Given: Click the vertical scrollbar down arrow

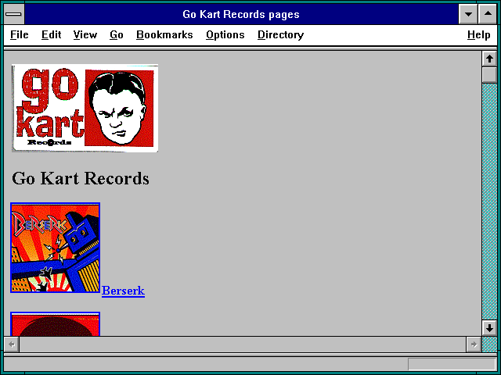Looking at the screenshot, I should click(x=489, y=328).
